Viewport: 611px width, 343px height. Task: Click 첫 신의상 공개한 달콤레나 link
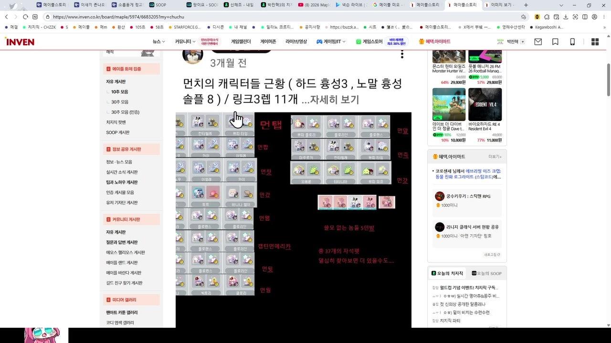[463, 304]
